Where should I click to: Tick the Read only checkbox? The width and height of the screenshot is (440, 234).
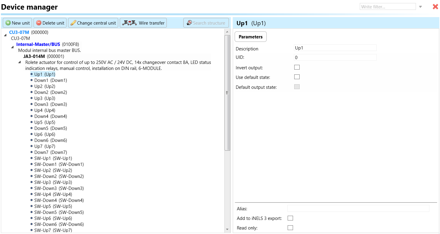290,228
